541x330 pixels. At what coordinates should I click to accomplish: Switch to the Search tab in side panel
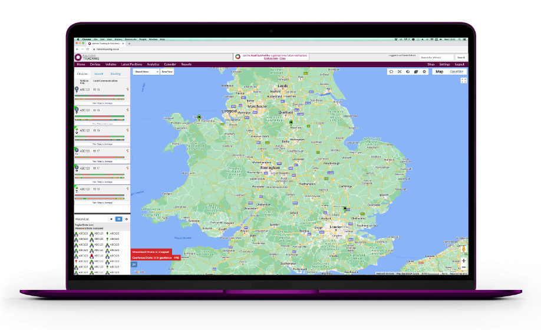click(x=98, y=74)
